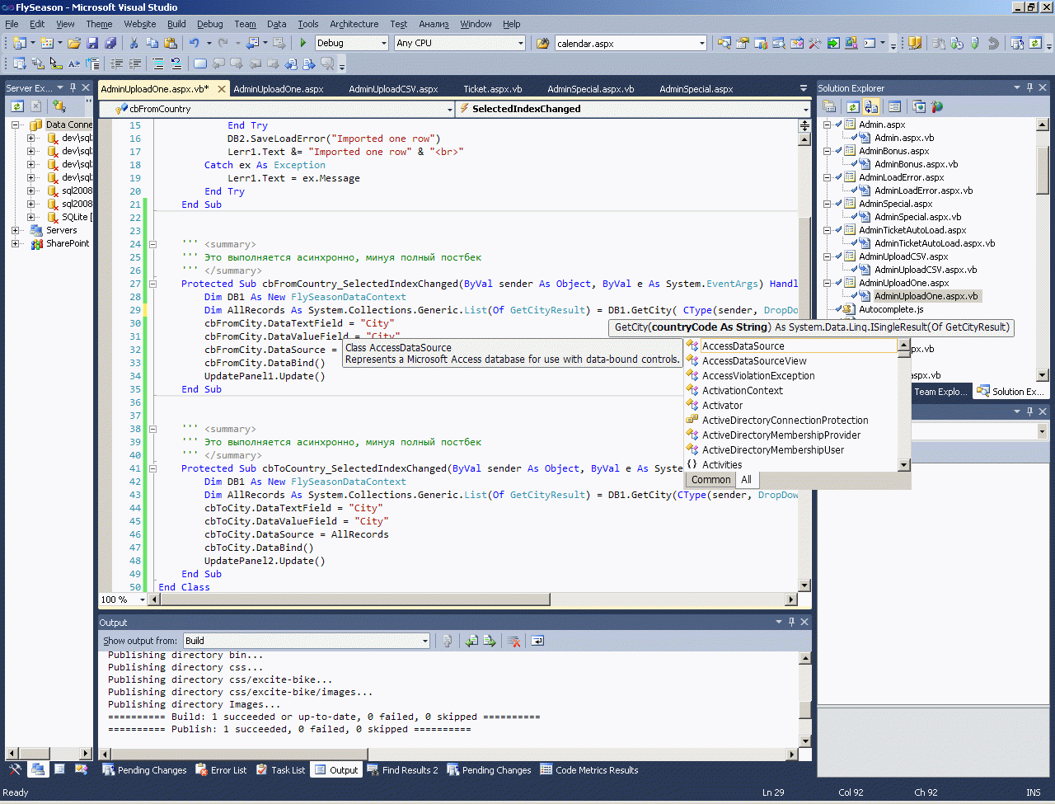Open the Debug configuration dropdown
The height and width of the screenshot is (804, 1055).
pyautogui.click(x=383, y=43)
